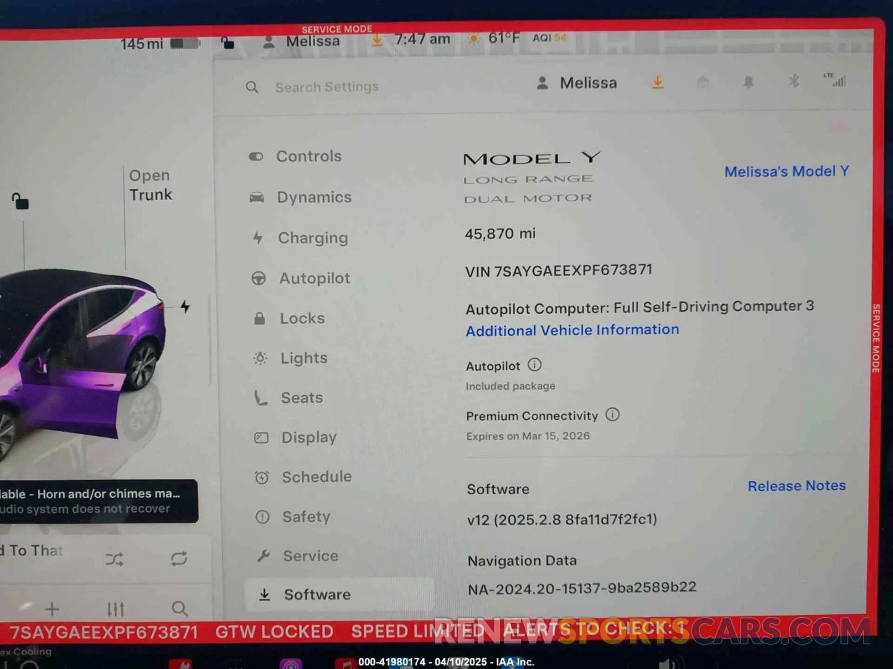Screen dimensions: 893x669
Task: Open Additional Vehicle Information link
Action: point(572,330)
